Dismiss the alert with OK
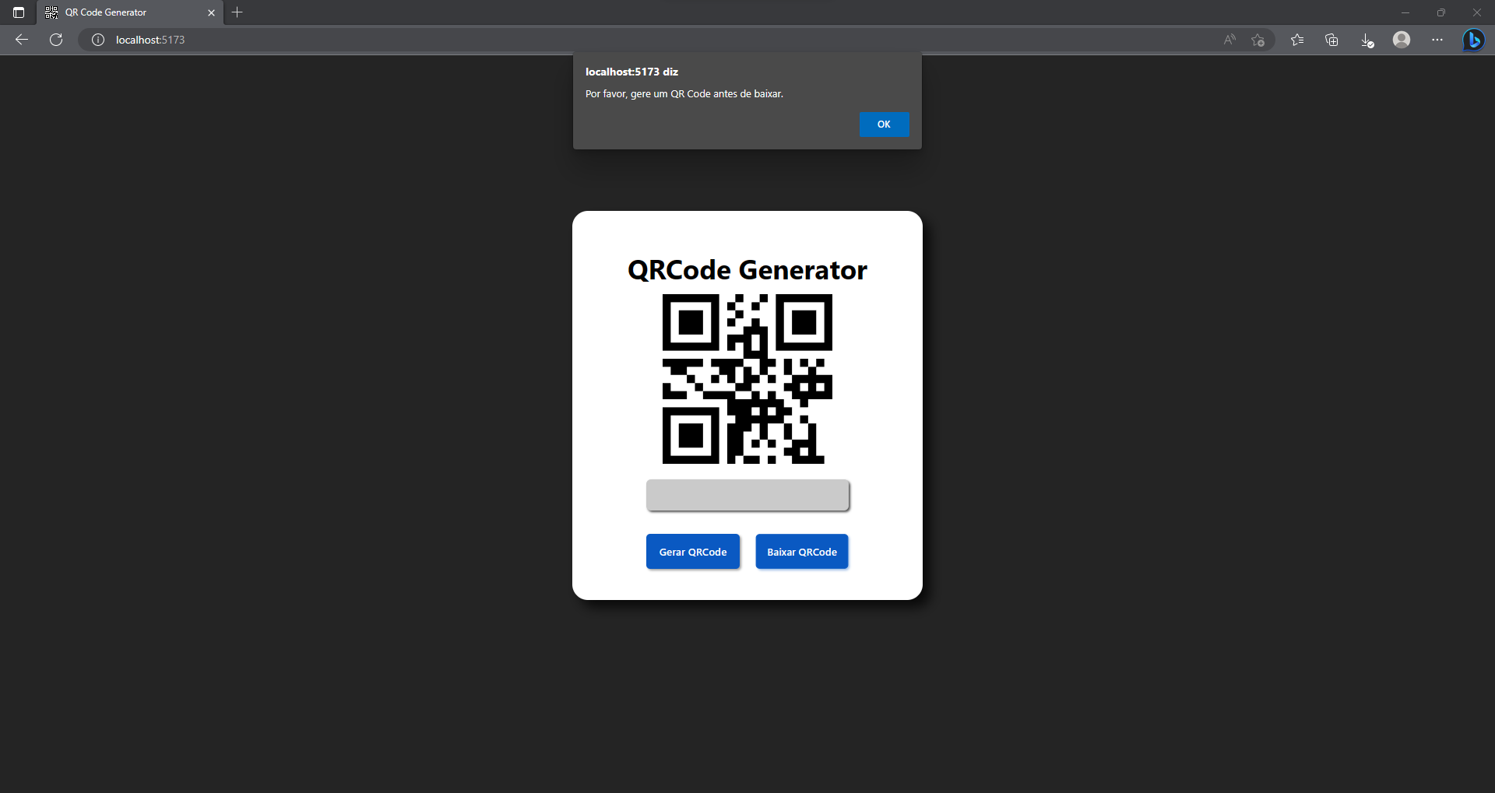Screen dimensions: 1495x793 point(884,124)
